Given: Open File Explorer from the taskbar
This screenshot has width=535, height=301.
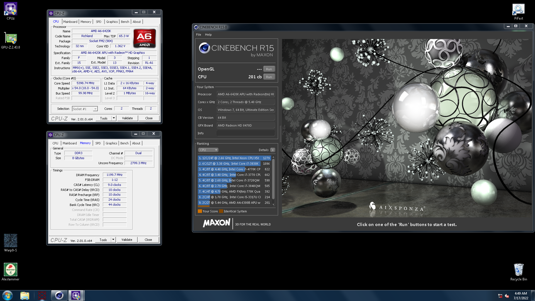Looking at the screenshot, I should tap(25, 295).
